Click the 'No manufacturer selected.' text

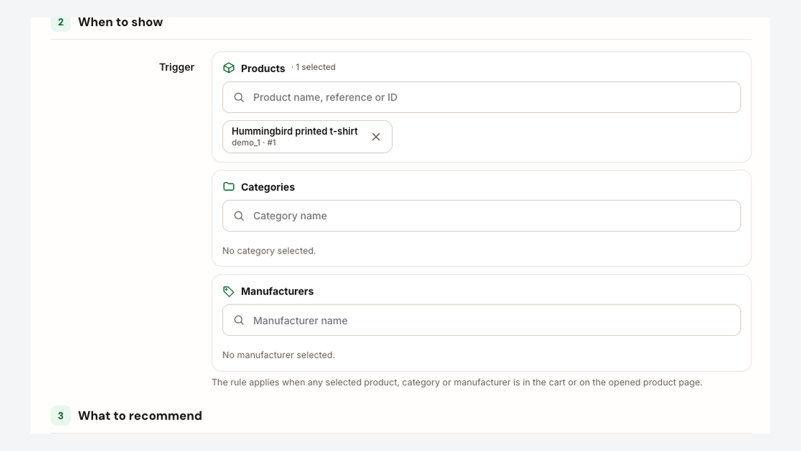pyautogui.click(x=278, y=355)
